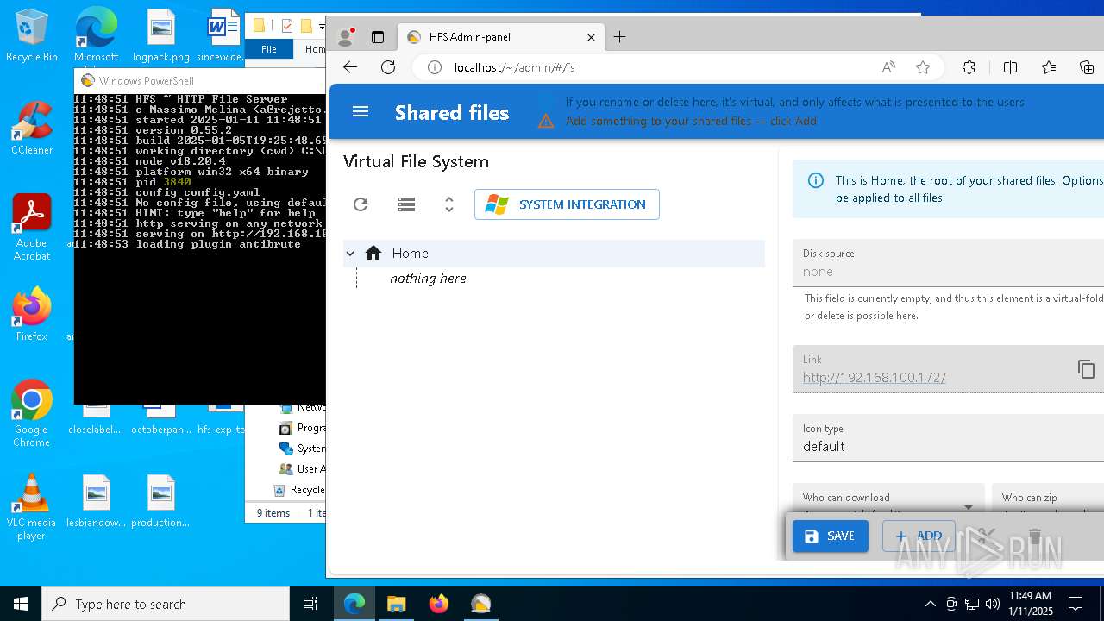Open the http://192.168.100.172/ link

pyautogui.click(x=875, y=378)
